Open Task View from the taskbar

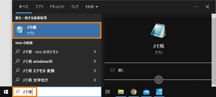click(107, 92)
